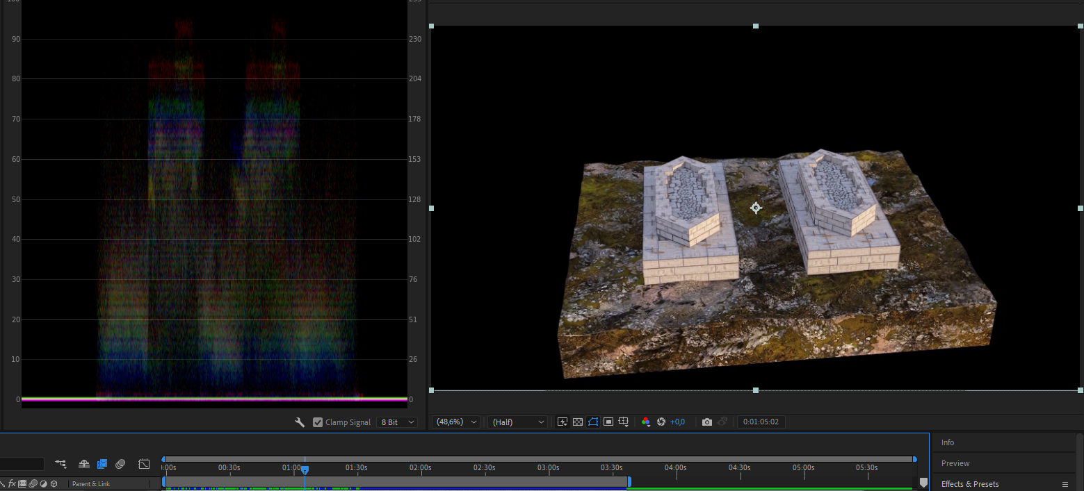Take a snapshot with camera icon

click(x=707, y=422)
